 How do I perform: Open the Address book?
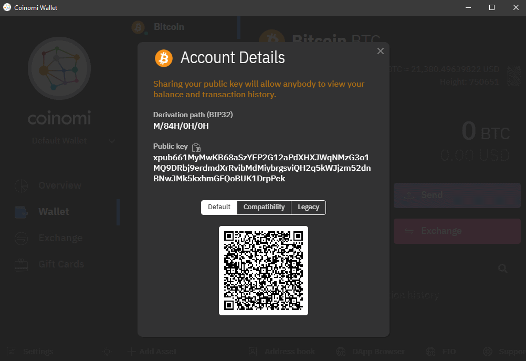253,351
